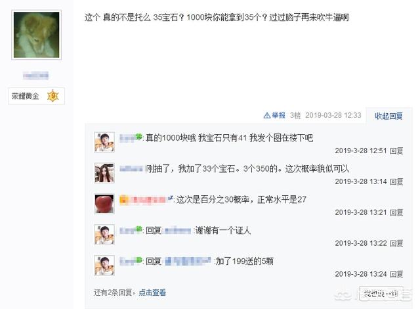Click the green clover icon beside first replier
The width and height of the screenshot is (420, 309).
tap(139, 137)
